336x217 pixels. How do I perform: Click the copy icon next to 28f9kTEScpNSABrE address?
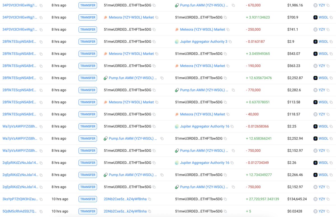(41, 41)
